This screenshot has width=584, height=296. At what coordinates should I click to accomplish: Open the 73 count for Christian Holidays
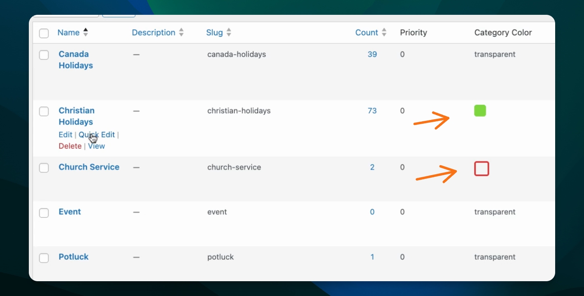(372, 111)
